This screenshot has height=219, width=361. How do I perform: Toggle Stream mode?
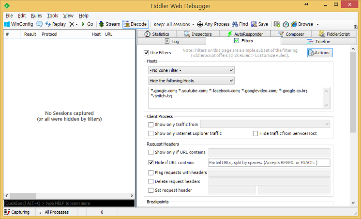coord(109,24)
